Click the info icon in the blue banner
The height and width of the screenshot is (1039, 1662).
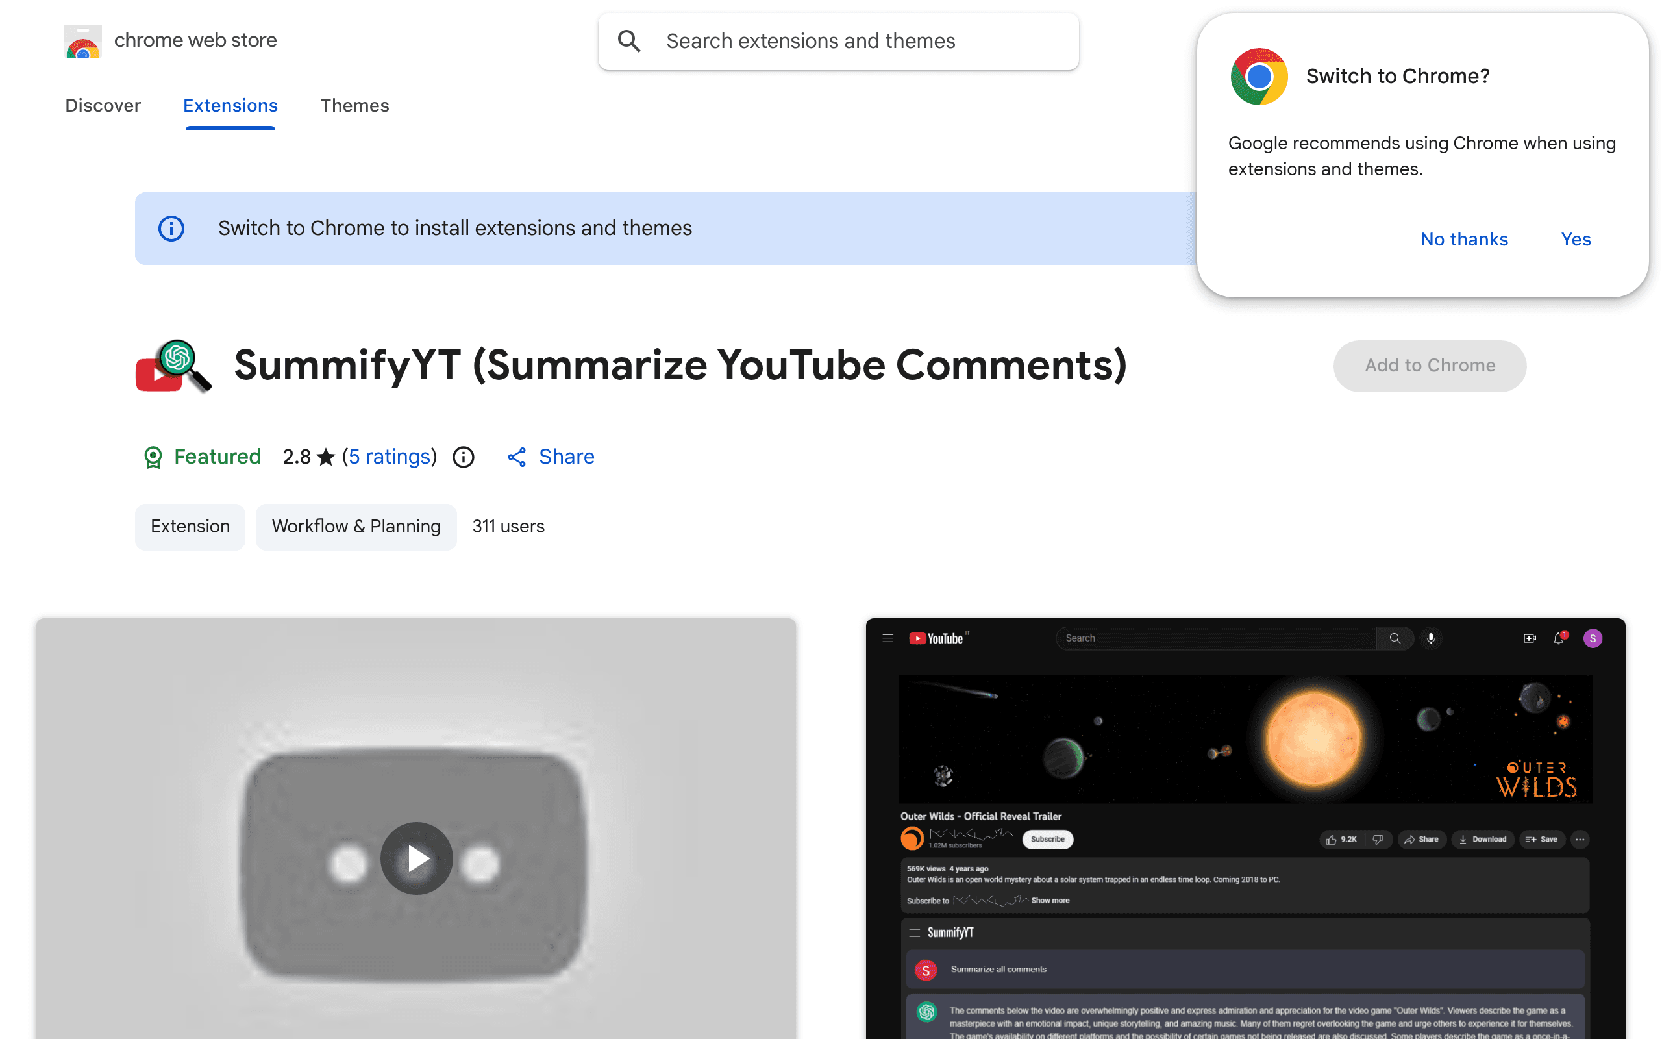click(171, 228)
